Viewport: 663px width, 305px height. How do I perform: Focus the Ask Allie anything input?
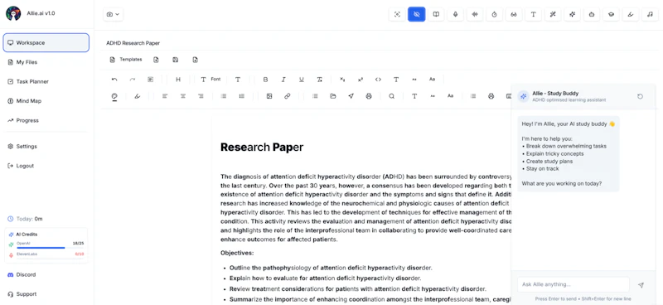coord(573,285)
